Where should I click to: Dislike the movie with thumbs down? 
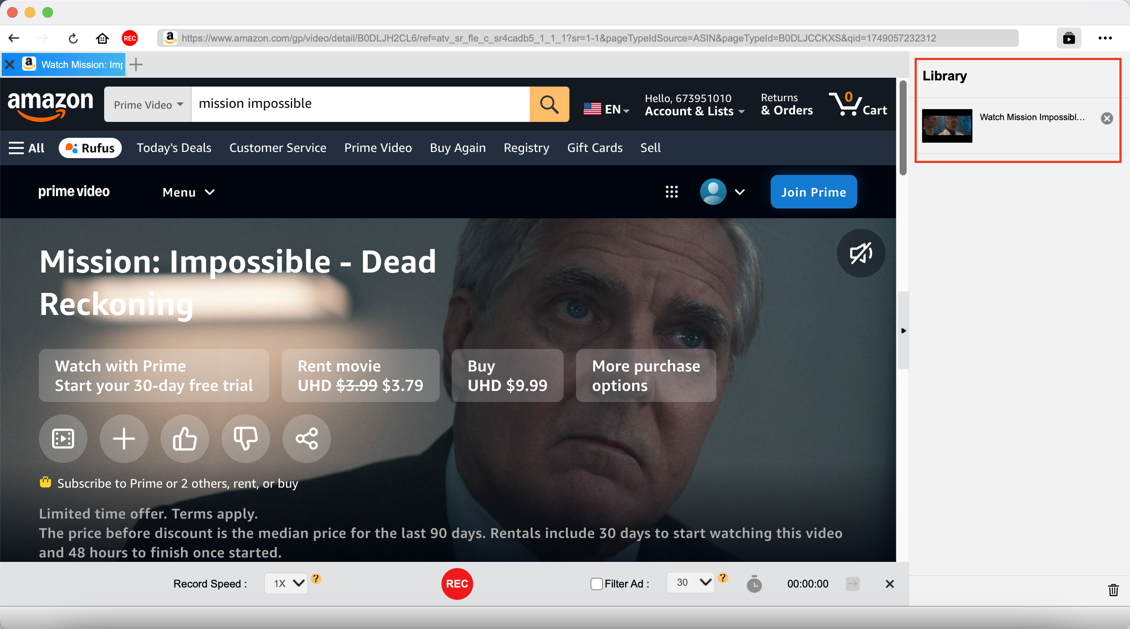246,439
